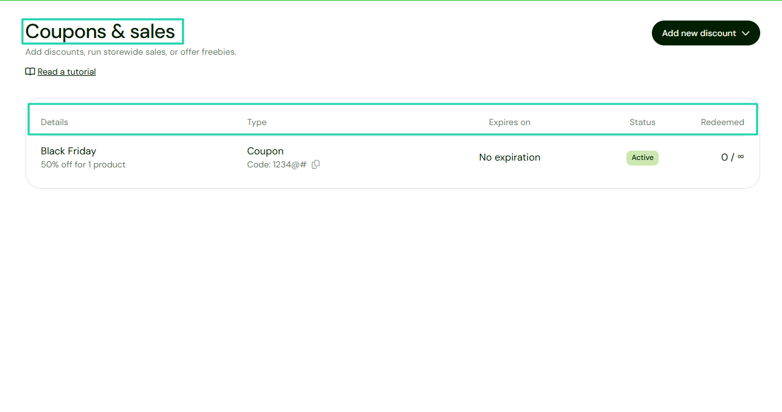Click the book icon beside Read a tutorial
The width and height of the screenshot is (782, 412).
click(x=30, y=72)
